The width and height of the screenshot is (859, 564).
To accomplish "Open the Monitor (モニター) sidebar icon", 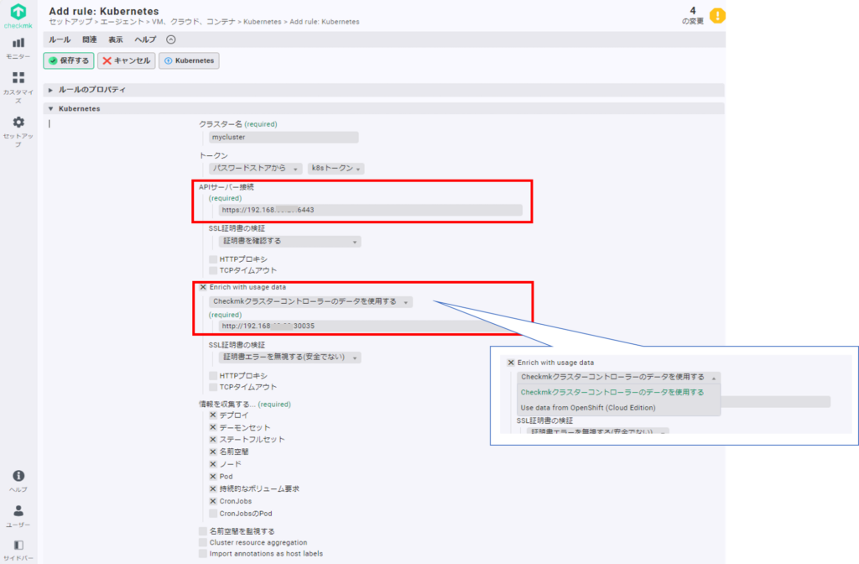I will point(18,43).
